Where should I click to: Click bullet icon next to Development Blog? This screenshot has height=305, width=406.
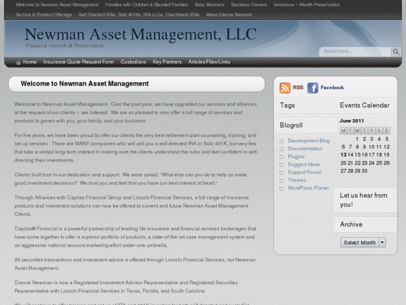(x=281, y=141)
